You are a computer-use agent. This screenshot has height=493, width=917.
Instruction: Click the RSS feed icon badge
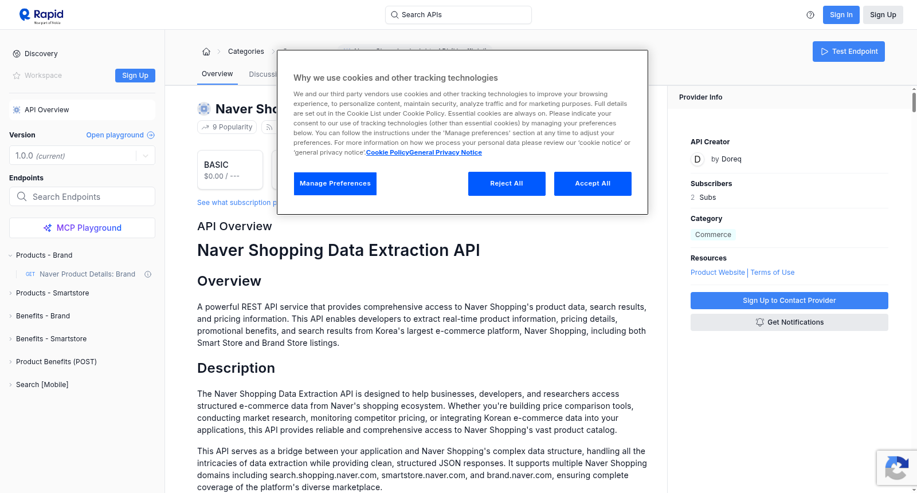point(269,127)
